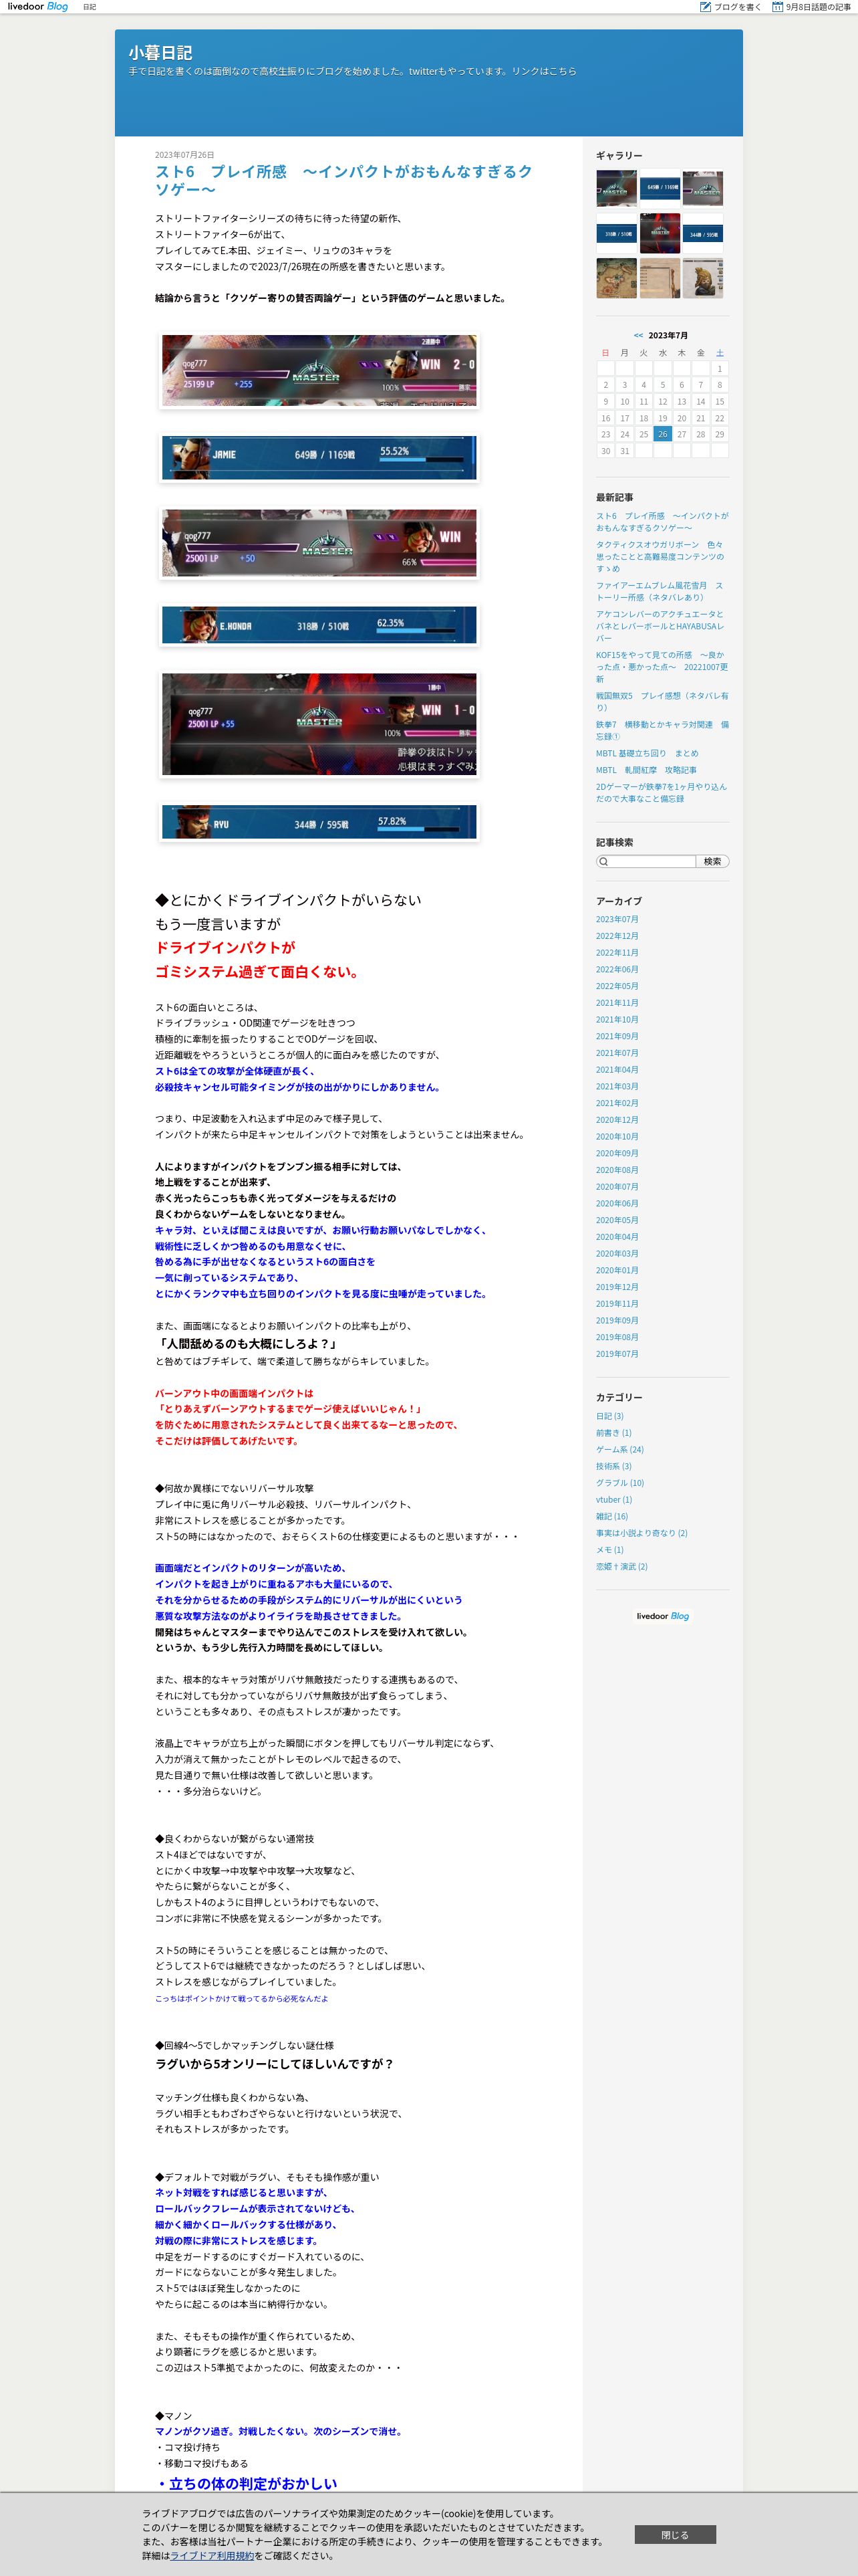Open gallery thumbnail showing 318勝 / 510戦
The height and width of the screenshot is (2576, 858).
click(616, 234)
